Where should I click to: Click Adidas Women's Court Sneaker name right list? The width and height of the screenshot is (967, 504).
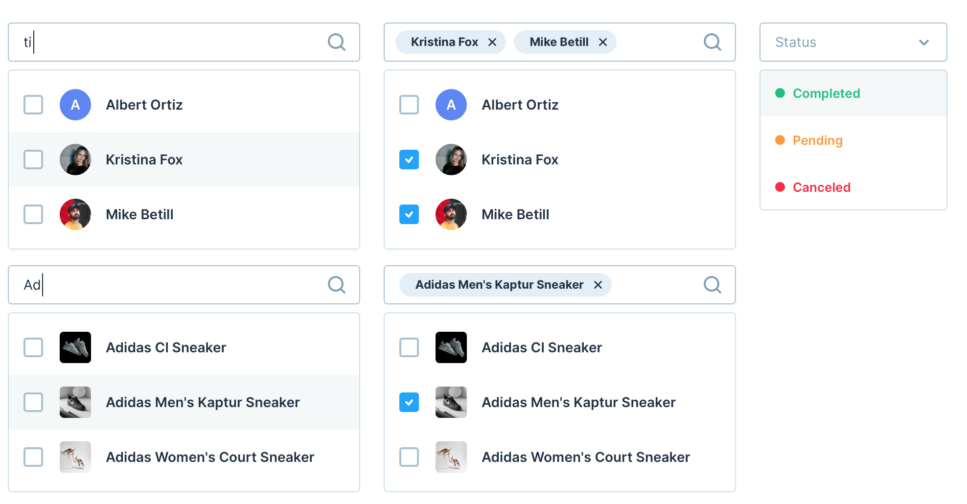(586, 457)
